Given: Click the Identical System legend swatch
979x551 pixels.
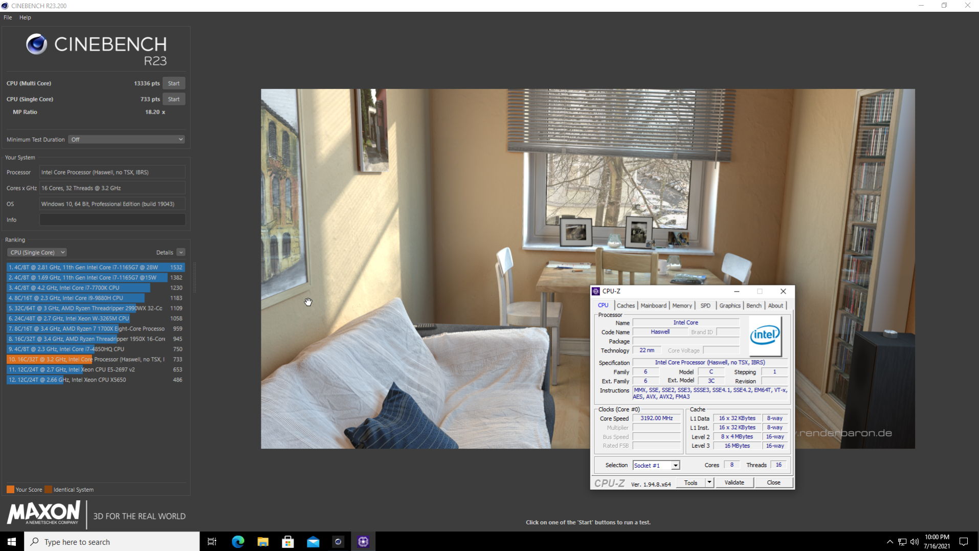Looking at the screenshot, I should click(x=49, y=490).
